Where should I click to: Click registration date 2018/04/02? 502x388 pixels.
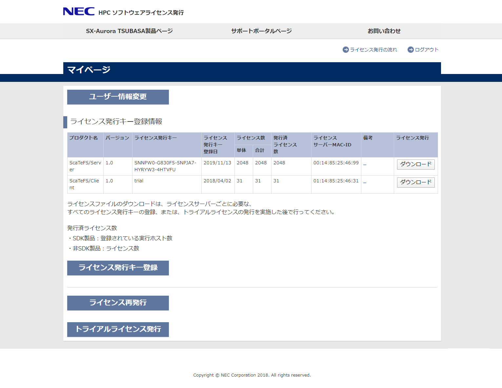tap(217, 181)
